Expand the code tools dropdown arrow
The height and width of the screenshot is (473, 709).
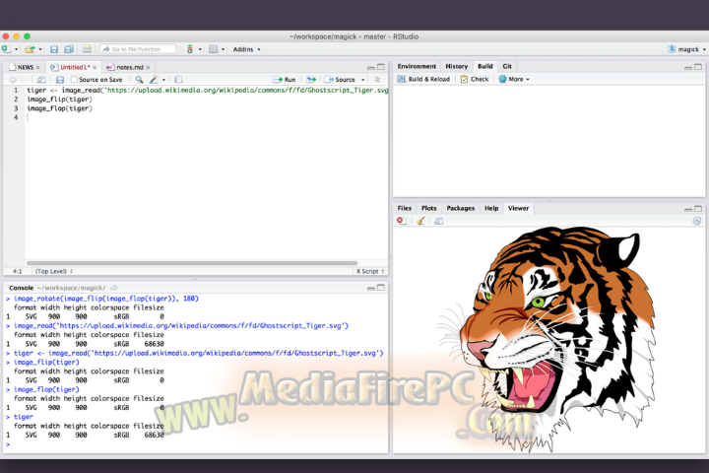click(163, 80)
